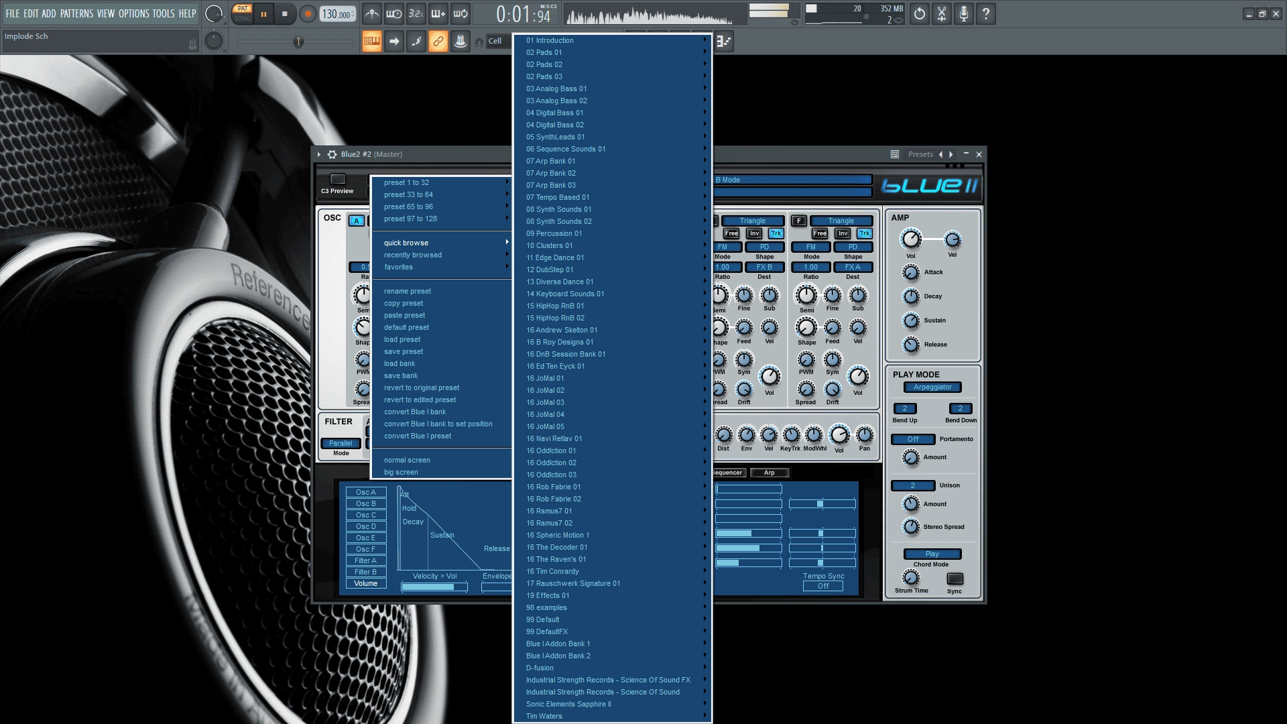Switch to PAT pattern mode
The image size is (1287, 724).
(243, 9)
